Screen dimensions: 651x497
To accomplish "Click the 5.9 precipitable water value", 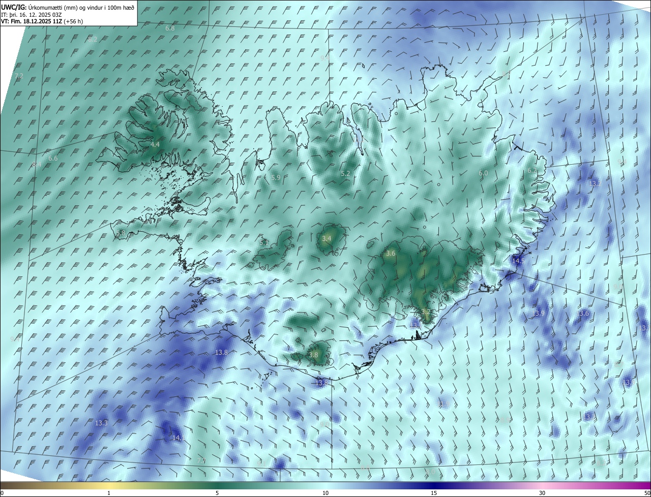I will pyautogui.click(x=276, y=178).
